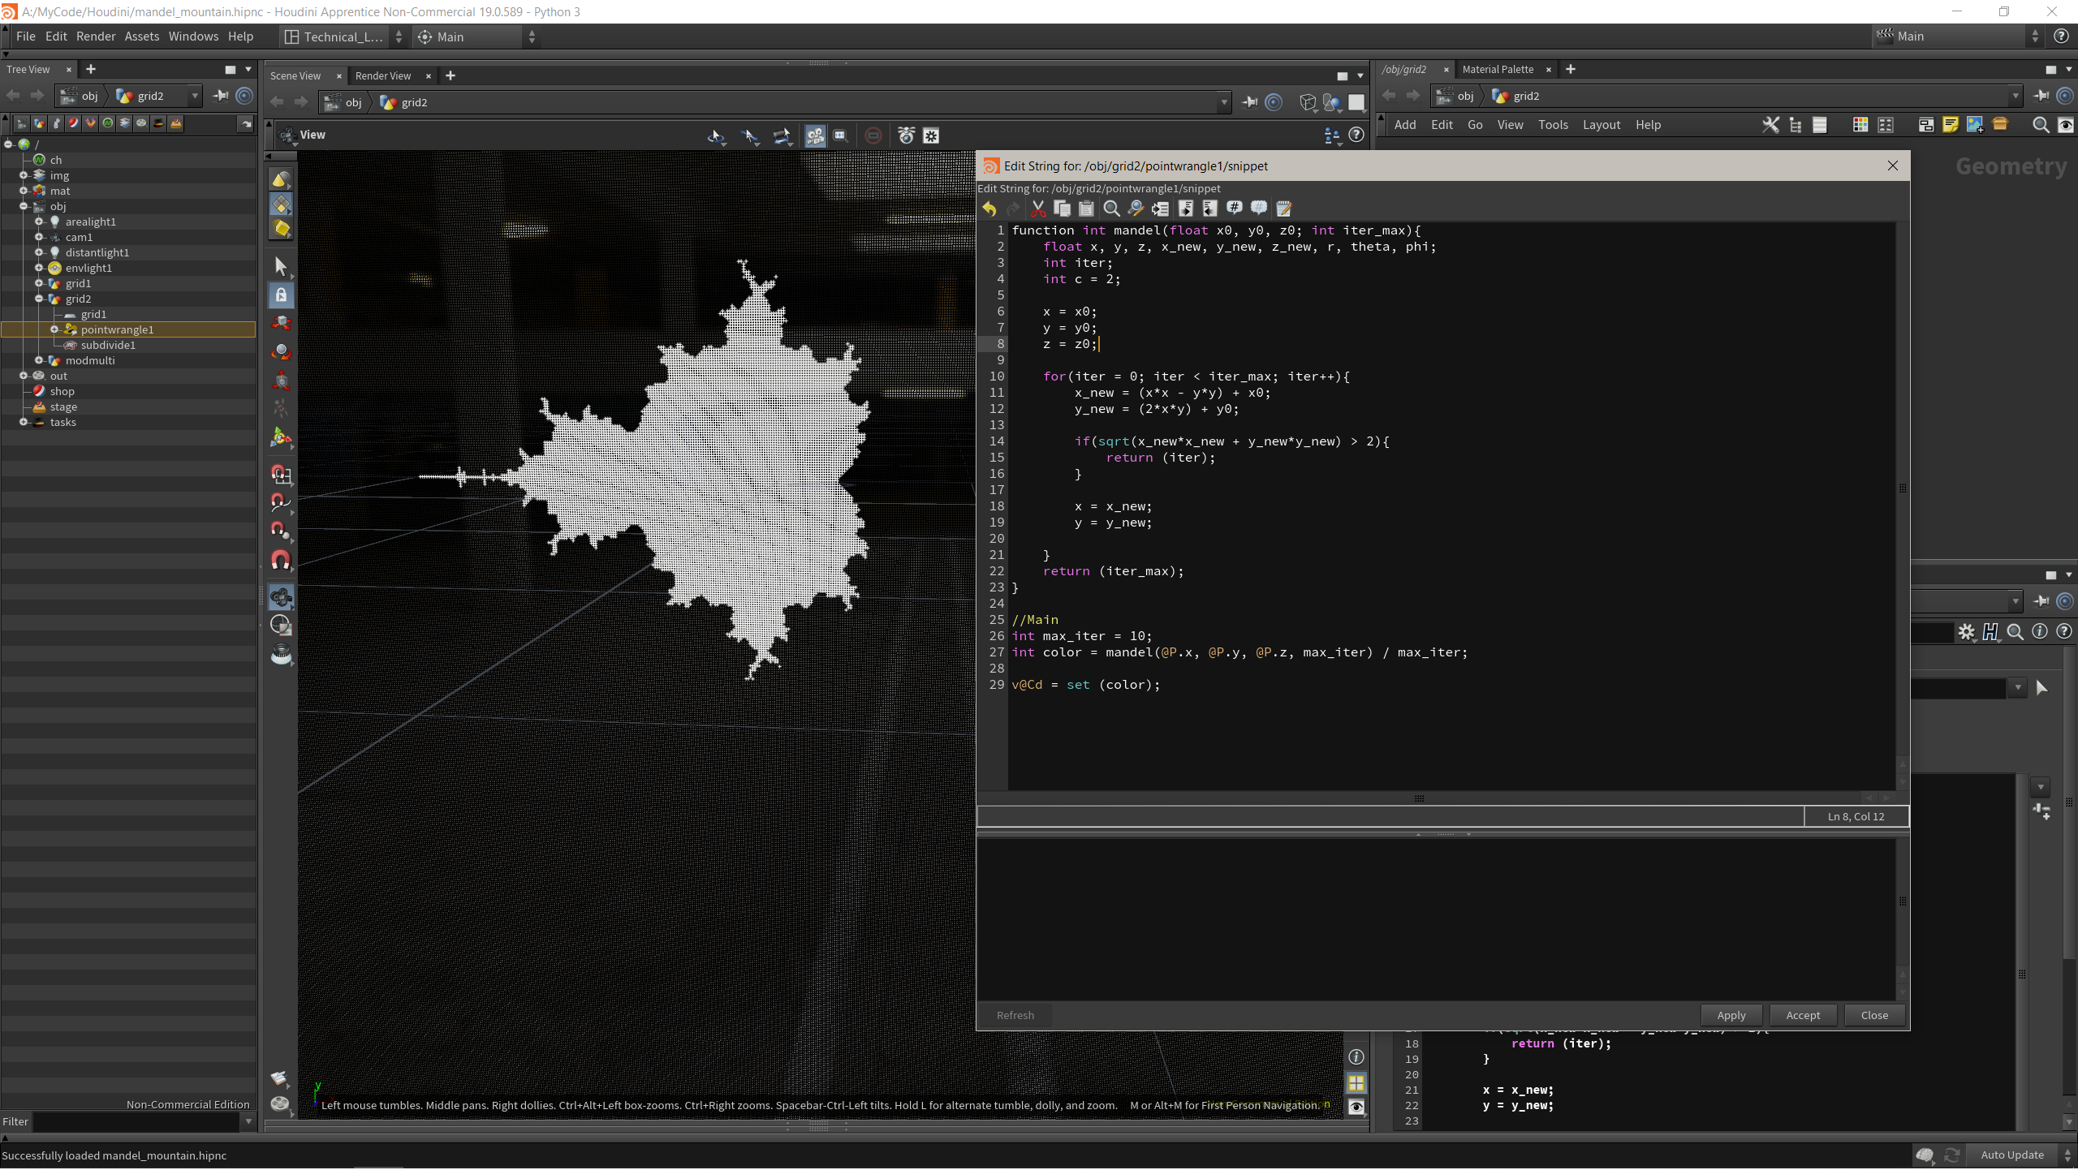This screenshot has width=2078, height=1170.
Task: Click the uncomment icon in the editor toolbar
Action: click(x=1259, y=209)
